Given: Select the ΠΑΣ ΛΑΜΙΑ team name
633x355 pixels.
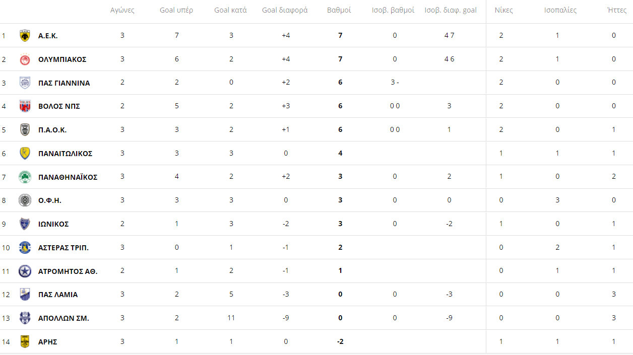Looking at the screenshot, I should click(x=58, y=295).
